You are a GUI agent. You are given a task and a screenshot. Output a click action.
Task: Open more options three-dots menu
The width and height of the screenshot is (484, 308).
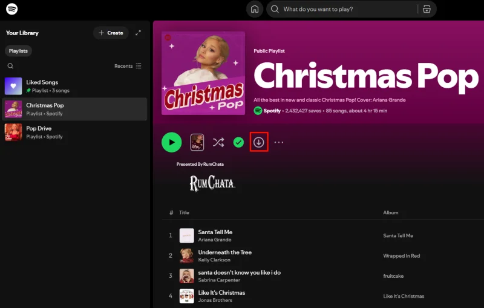pyautogui.click(x=279, y=142)
